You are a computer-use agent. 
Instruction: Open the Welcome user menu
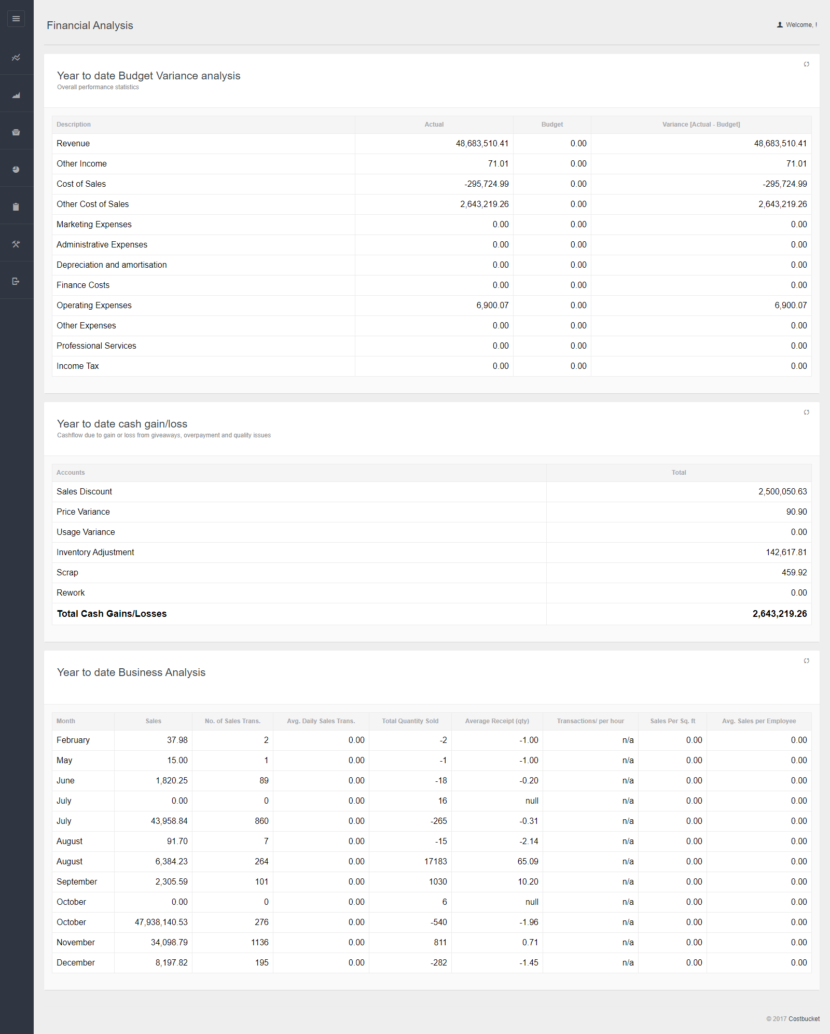pos(797,25)
